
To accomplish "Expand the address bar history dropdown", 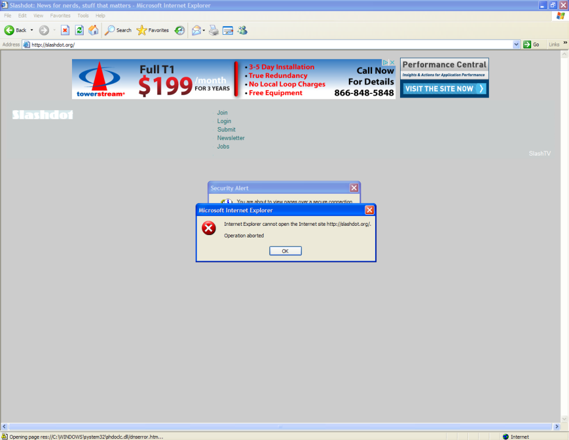I will click(x=516, y=44).
